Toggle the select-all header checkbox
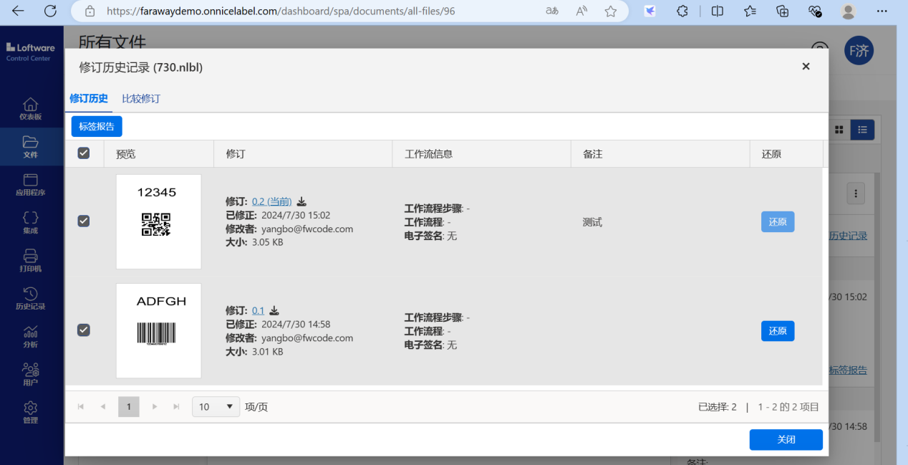This screenshot has width=908, height=465. coord(84,153)
